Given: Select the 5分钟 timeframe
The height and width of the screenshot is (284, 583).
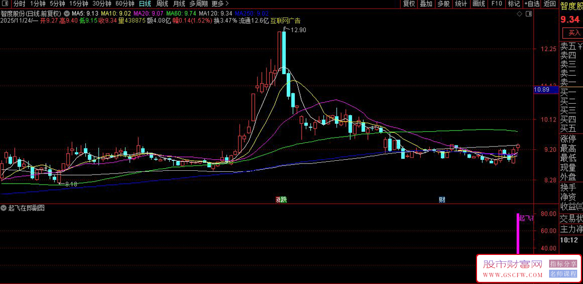Looking at the screenshot, I should coord(57,4).
